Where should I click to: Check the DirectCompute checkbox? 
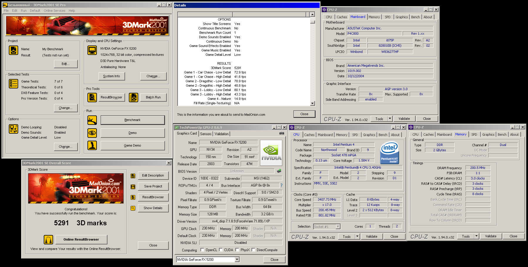pyautogui.click(x=253, y=250)
